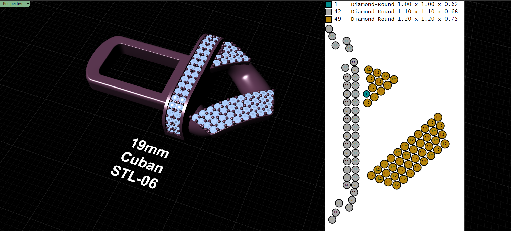The height and width of the screenshot is (231, 511).
Task: Select the gold color swatch for 49 stones
Action: click(328, 19)
